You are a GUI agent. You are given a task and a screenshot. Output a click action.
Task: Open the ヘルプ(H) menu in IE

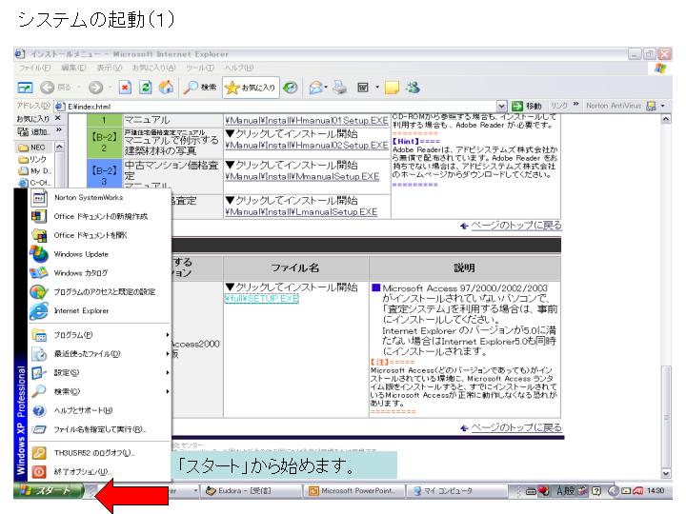click(239, 68)
